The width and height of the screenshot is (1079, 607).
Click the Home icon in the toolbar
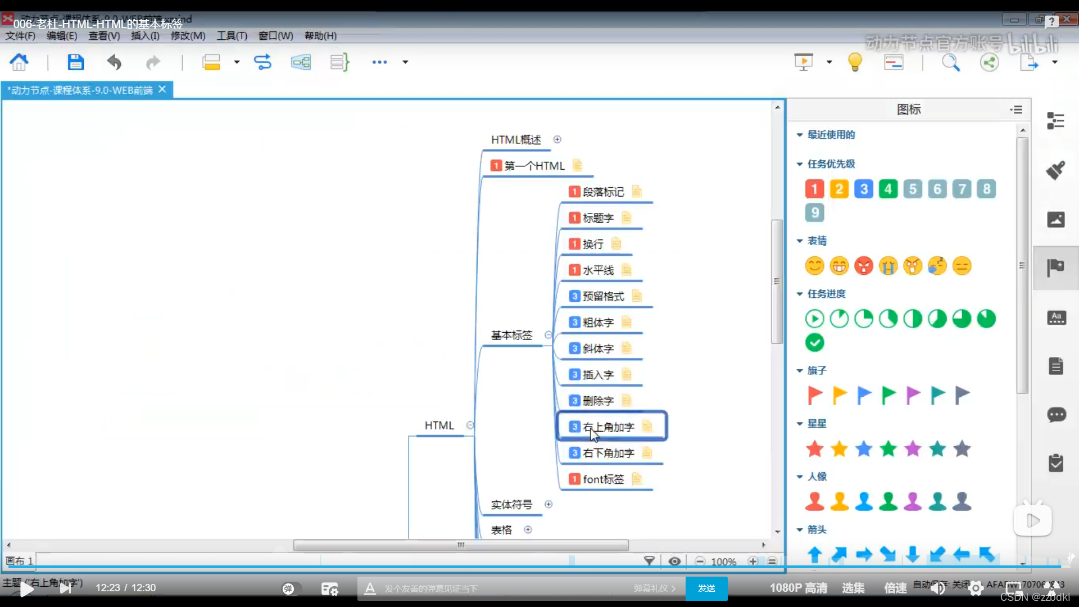pyautogui.click(x=19, y=62)
